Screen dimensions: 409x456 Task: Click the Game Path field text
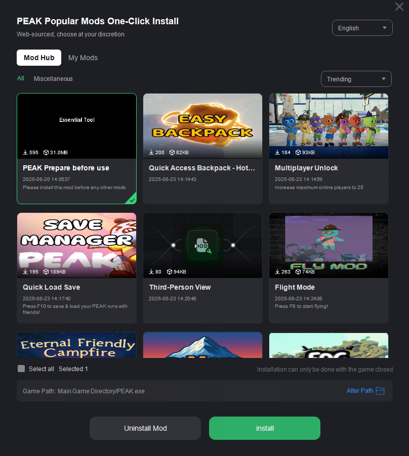(84, 391)
